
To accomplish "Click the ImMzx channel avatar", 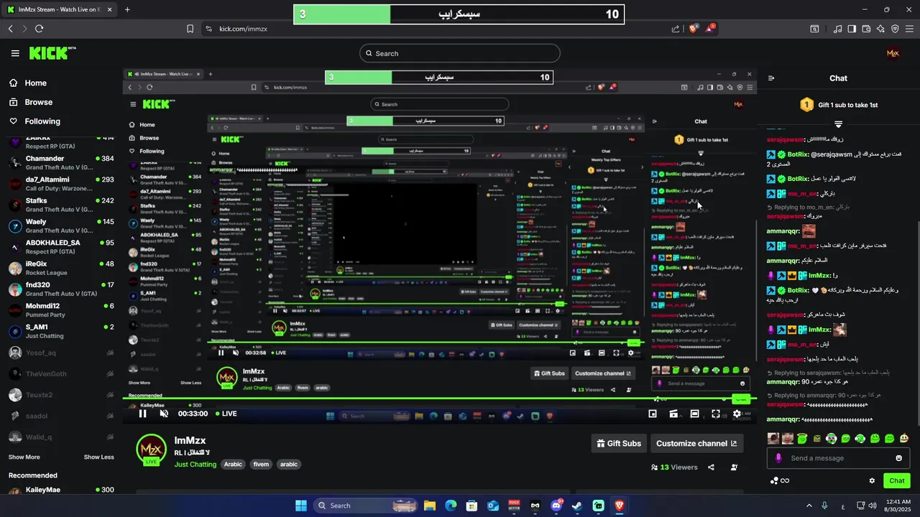I will tap(152, 450).
